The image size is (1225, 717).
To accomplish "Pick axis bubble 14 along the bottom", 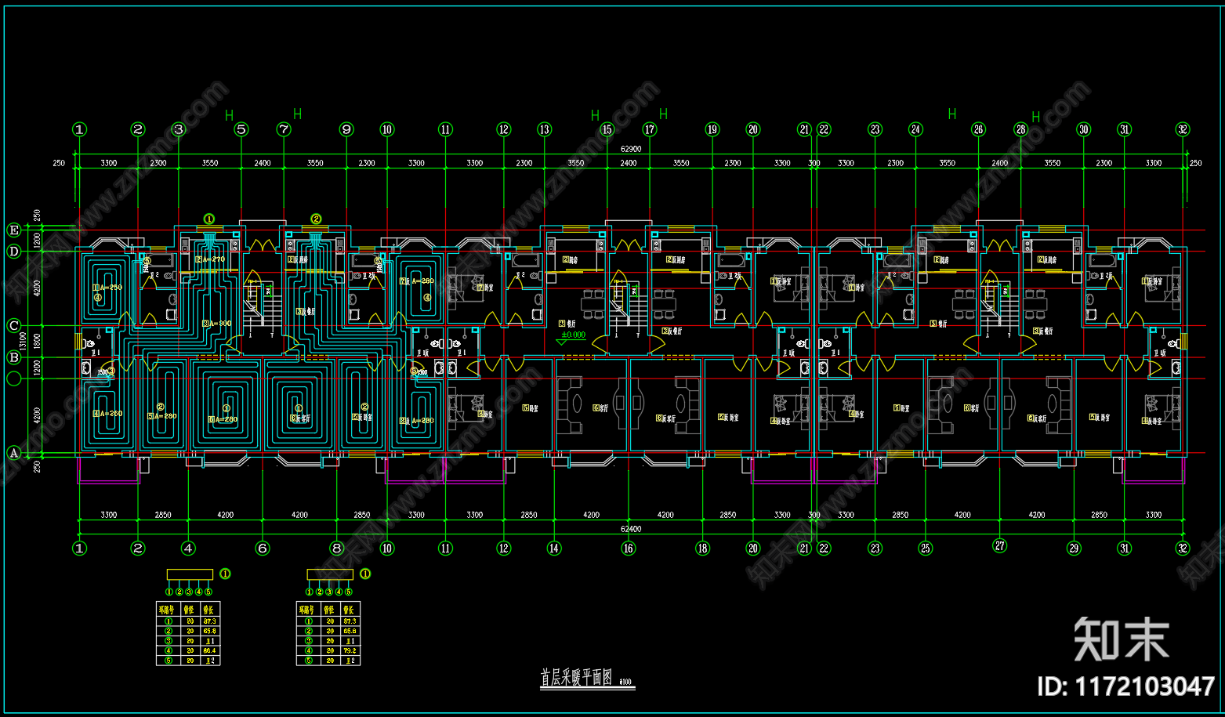I will click(x=554, y=549).
